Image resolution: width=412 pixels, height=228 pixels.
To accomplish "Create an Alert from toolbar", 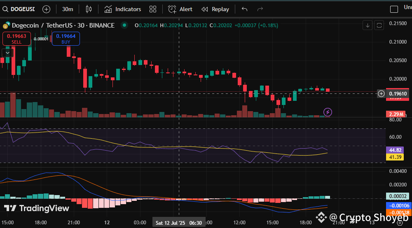I will (180, 9).
